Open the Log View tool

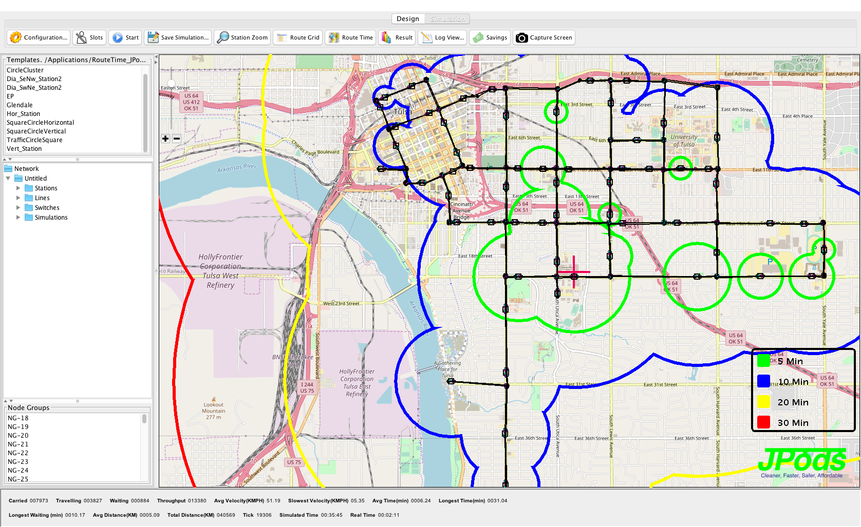[x=427, y=37]
